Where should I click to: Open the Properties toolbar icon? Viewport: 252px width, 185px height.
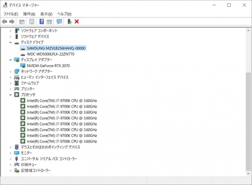32,22
